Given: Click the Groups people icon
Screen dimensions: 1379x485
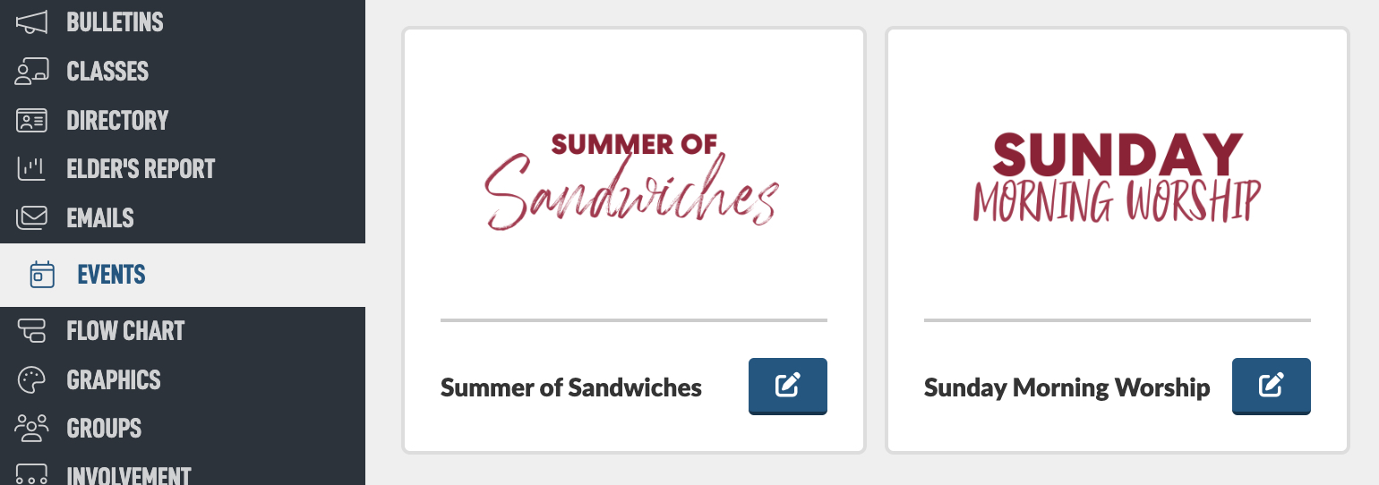Looking at the screenshot, I should 31,428.
